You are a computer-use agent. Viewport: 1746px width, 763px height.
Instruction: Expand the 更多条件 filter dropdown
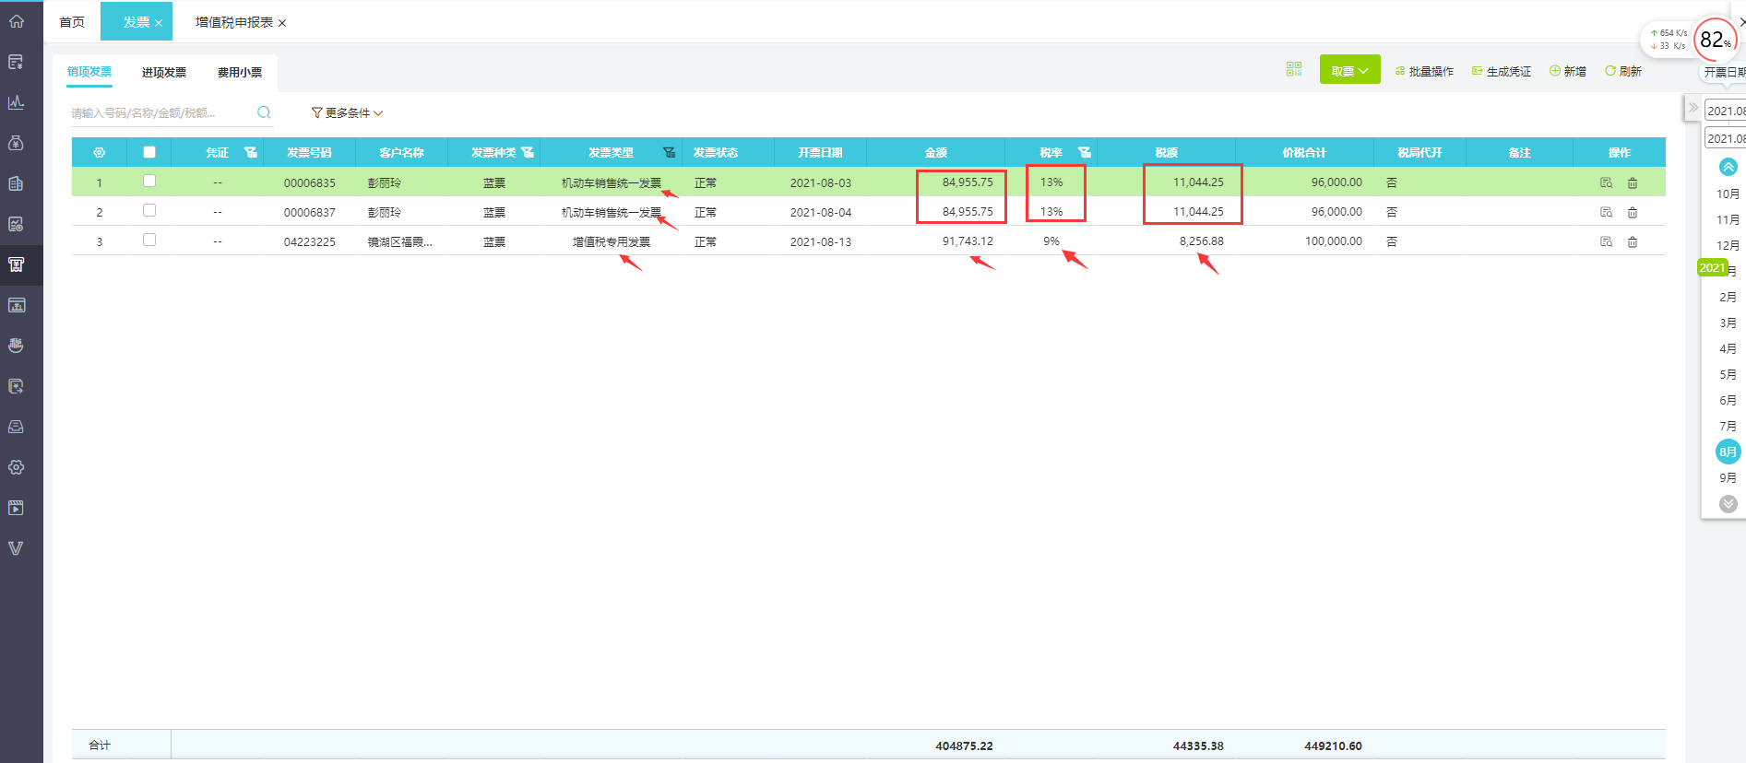tap(347, 113)
